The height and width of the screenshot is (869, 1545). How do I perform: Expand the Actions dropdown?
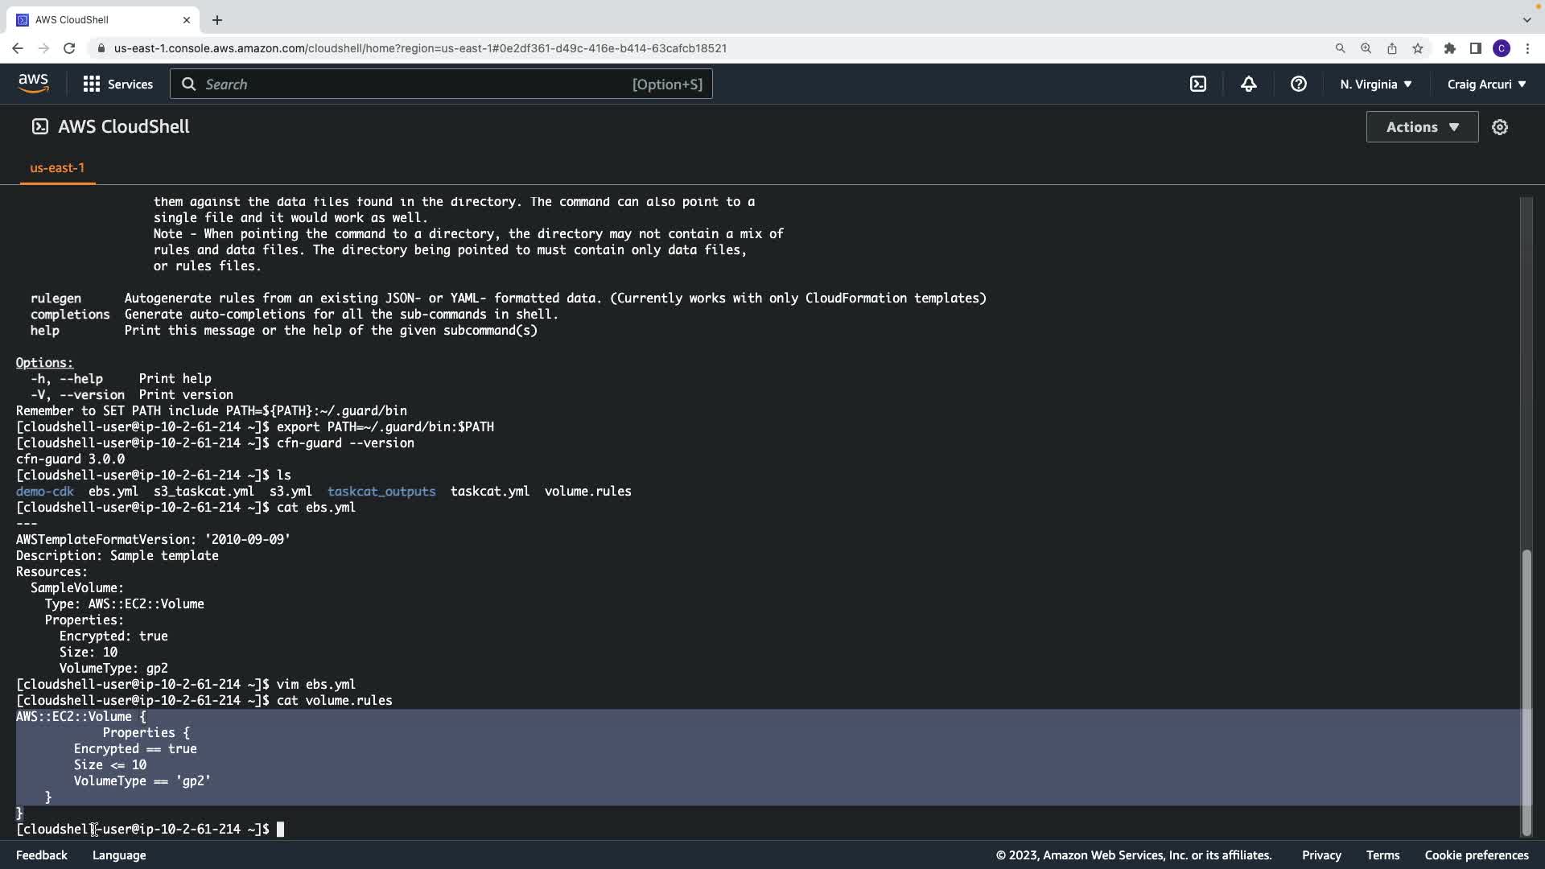[x=1422, y=127]
